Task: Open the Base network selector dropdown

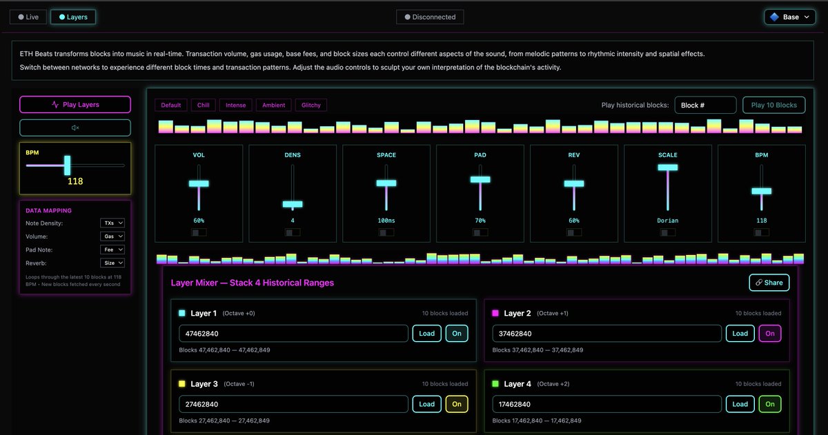Action: coord(790,17)
